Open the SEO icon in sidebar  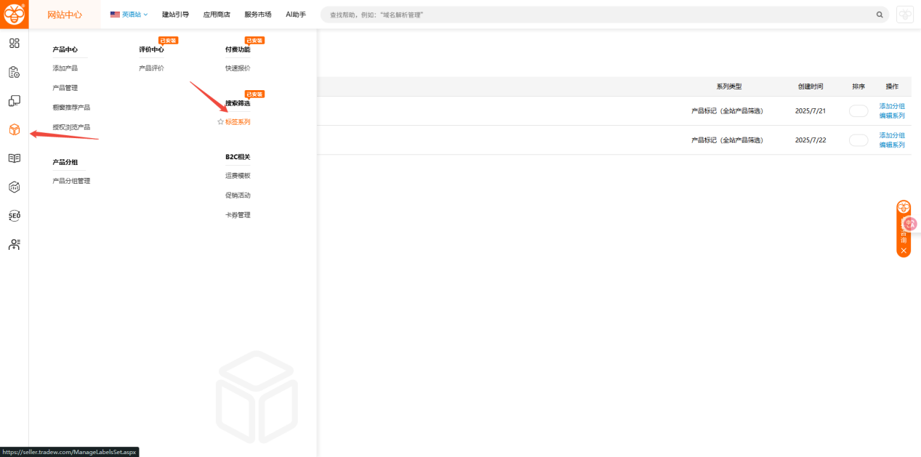click(15, 216)
